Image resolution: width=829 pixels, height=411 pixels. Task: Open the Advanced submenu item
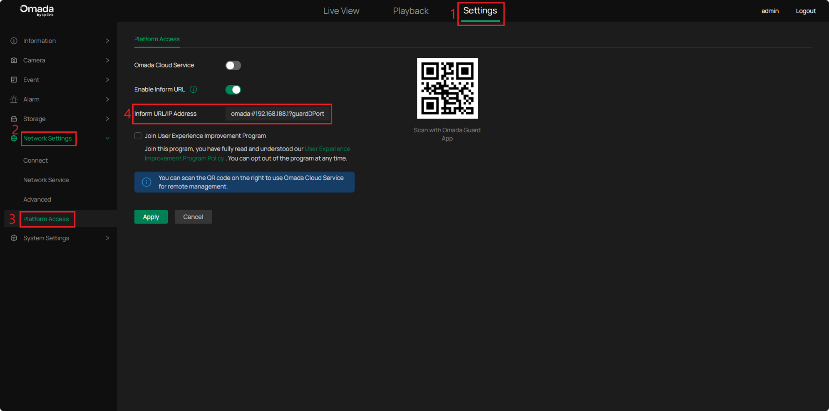coord(37,200)
